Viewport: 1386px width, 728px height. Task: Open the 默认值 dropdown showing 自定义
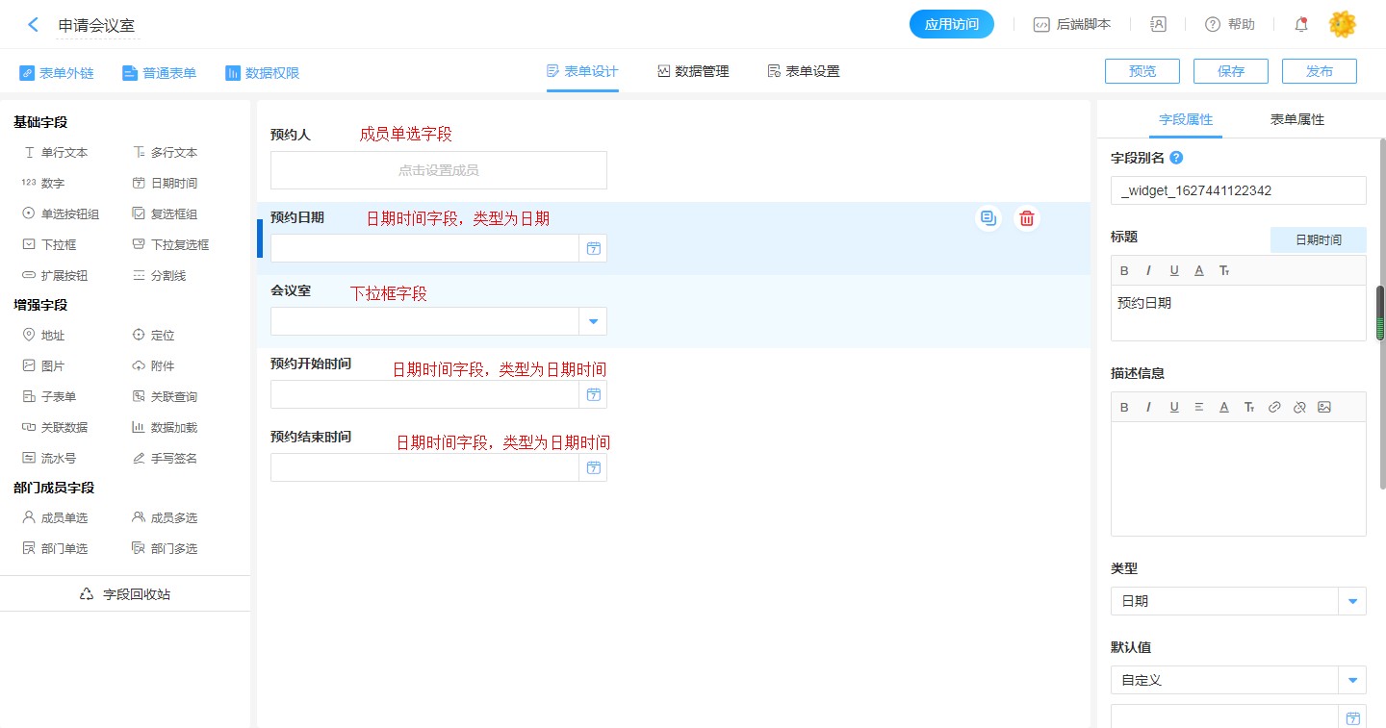(1352, 680)
